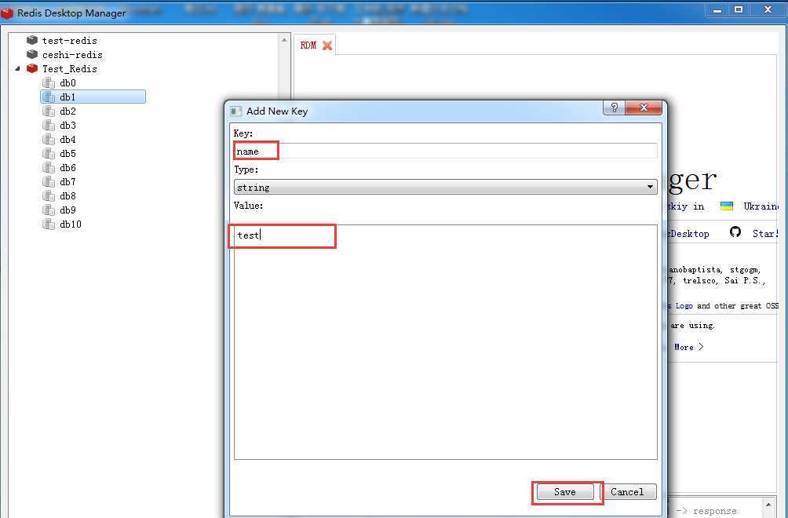Click the db5 database icon
This screenshot has height=518, width=788.
click(x=49, y=153)
